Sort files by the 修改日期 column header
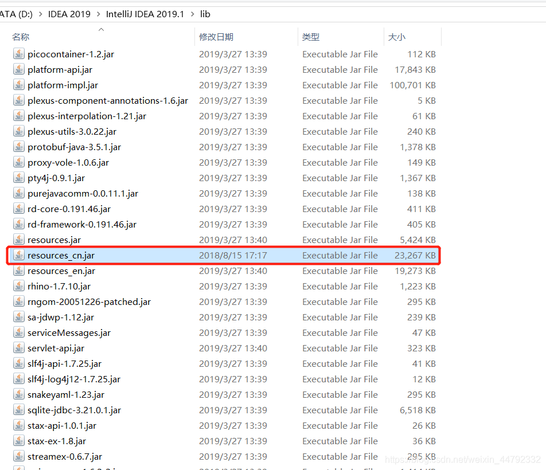 (216, 37)
